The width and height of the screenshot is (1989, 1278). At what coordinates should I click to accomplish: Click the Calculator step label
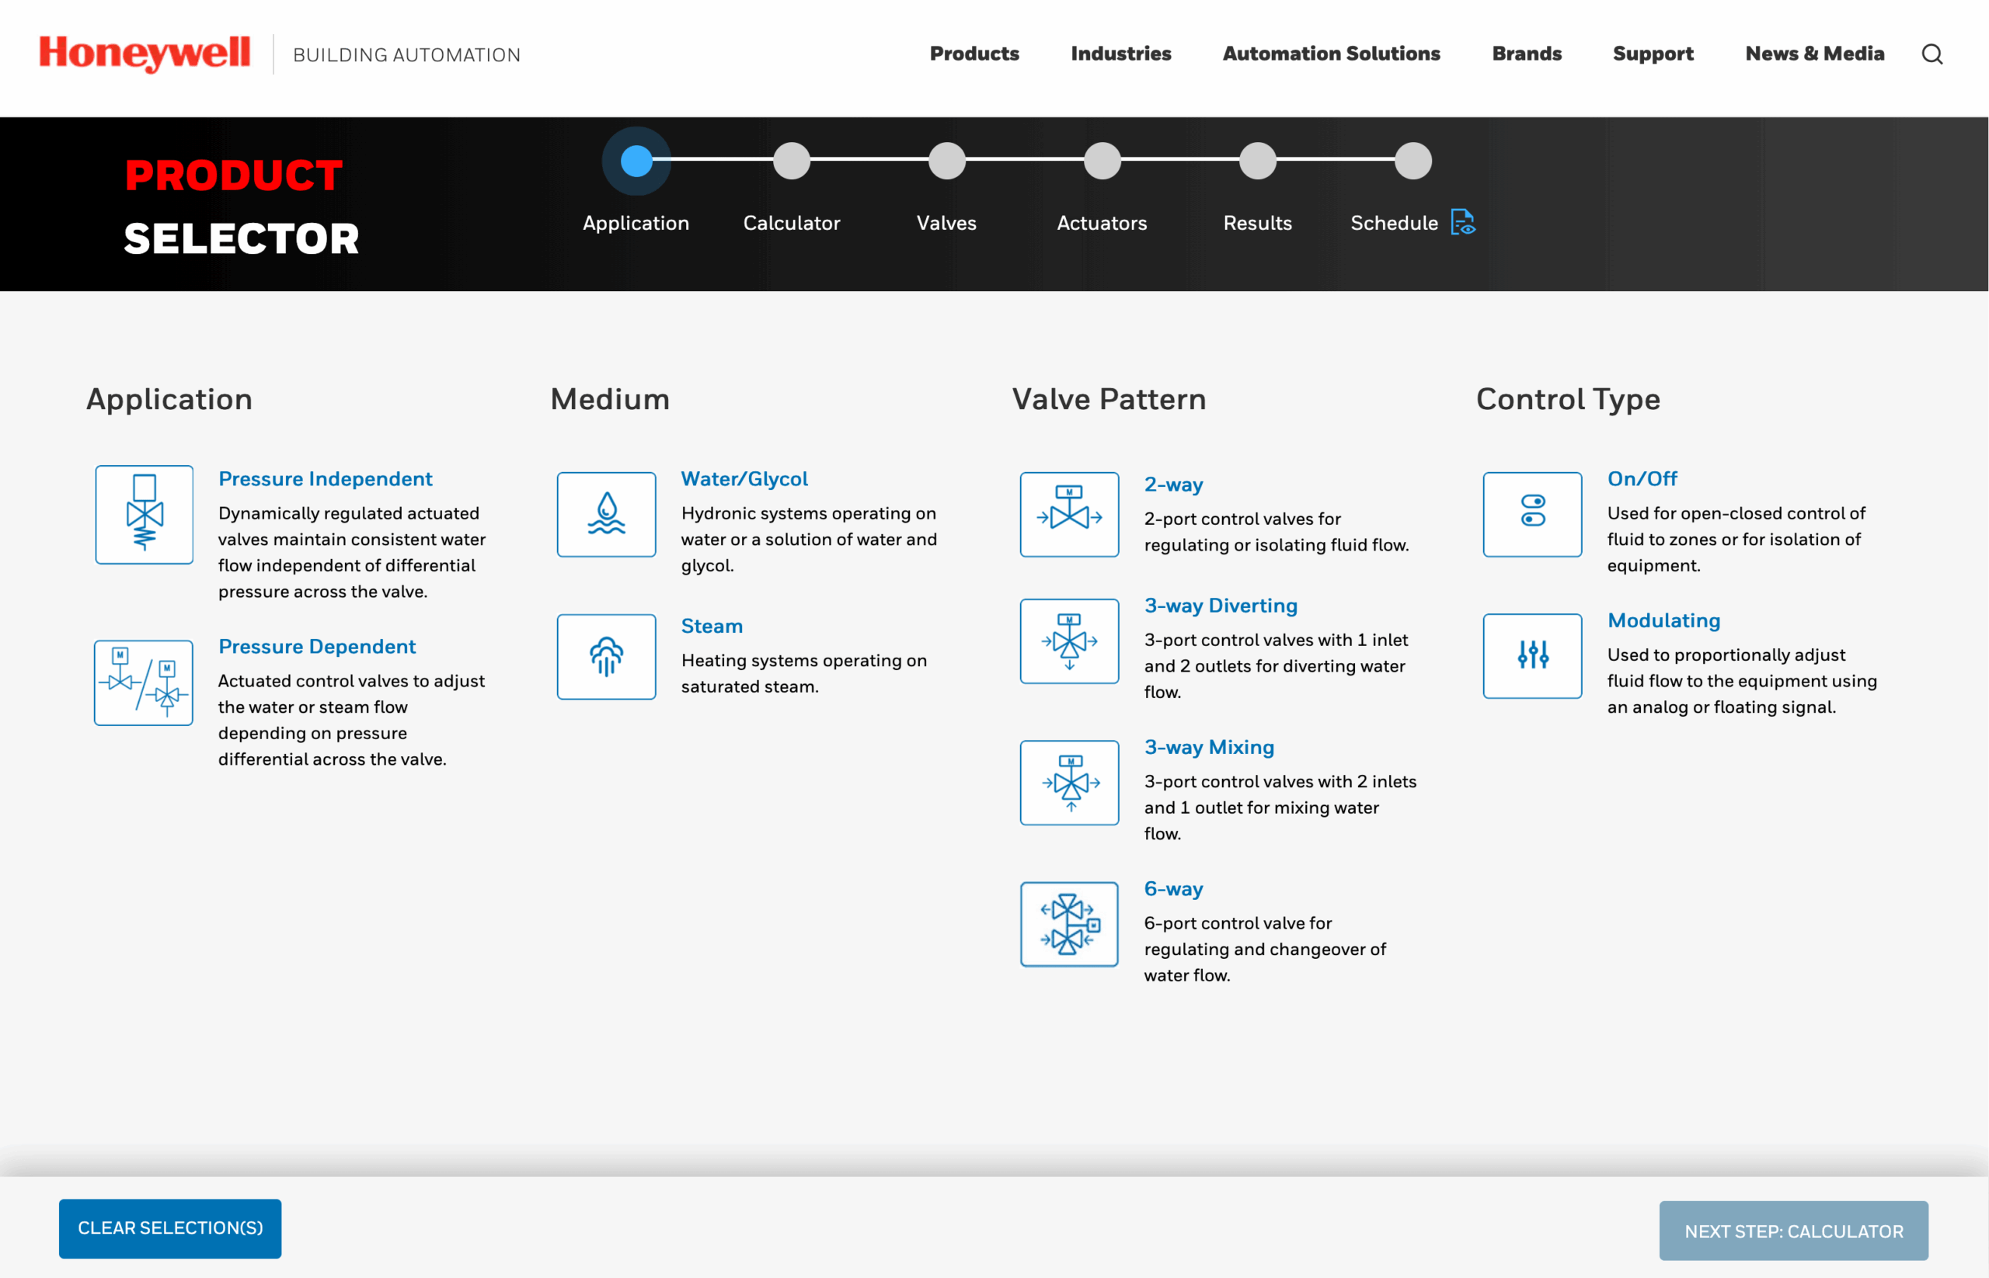point(792,222)
